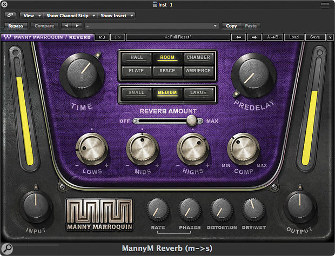The width and height of the screenshot is (335, 256).
Task: Click the COMP knob
Action: (x=244, y=149)
